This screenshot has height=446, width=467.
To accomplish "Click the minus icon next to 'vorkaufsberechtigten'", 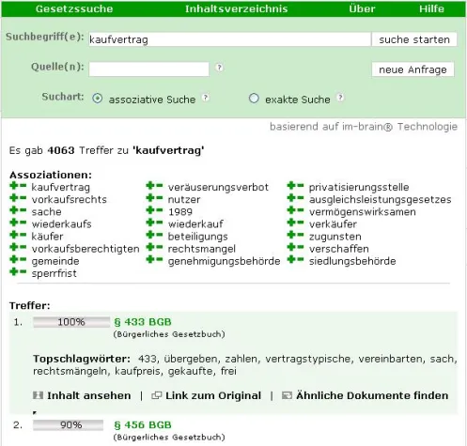I will pos(23,247).
